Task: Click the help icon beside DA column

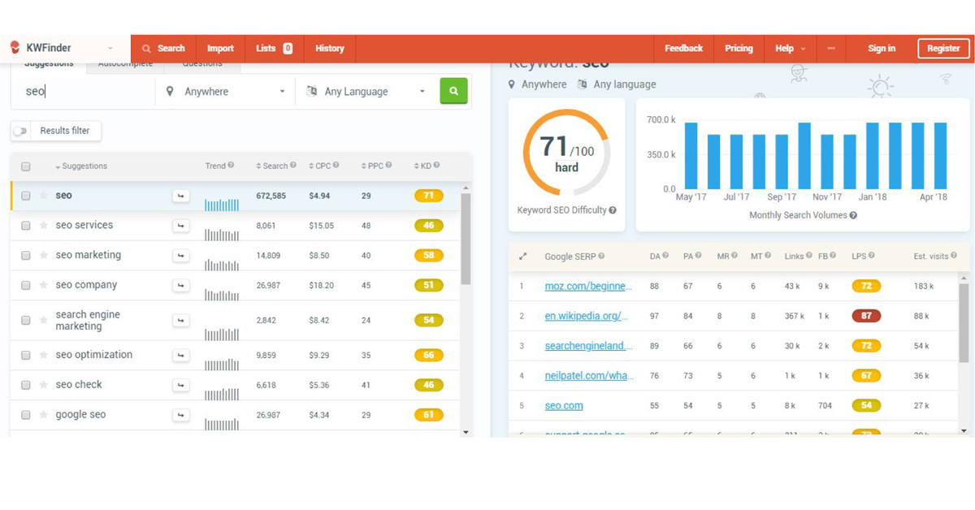Action: pos(665,256)
